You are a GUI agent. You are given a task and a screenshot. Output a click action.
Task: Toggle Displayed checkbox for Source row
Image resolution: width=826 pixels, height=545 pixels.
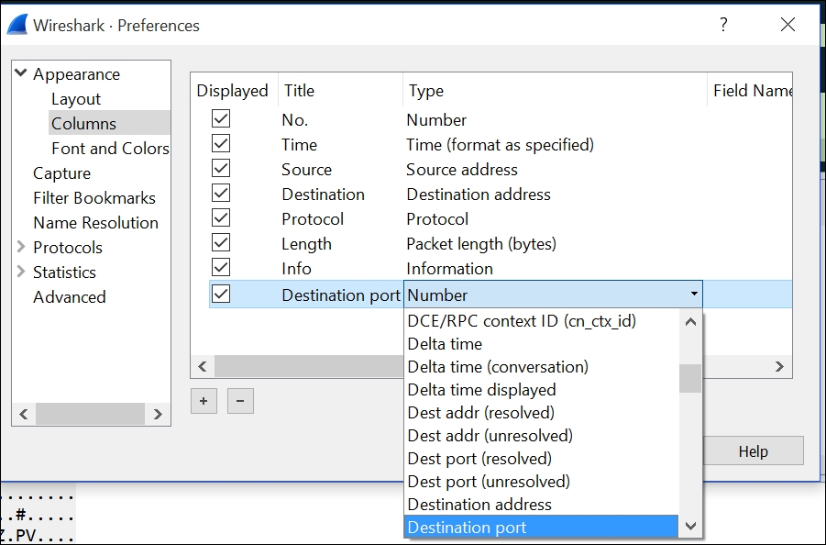point(221,168)
